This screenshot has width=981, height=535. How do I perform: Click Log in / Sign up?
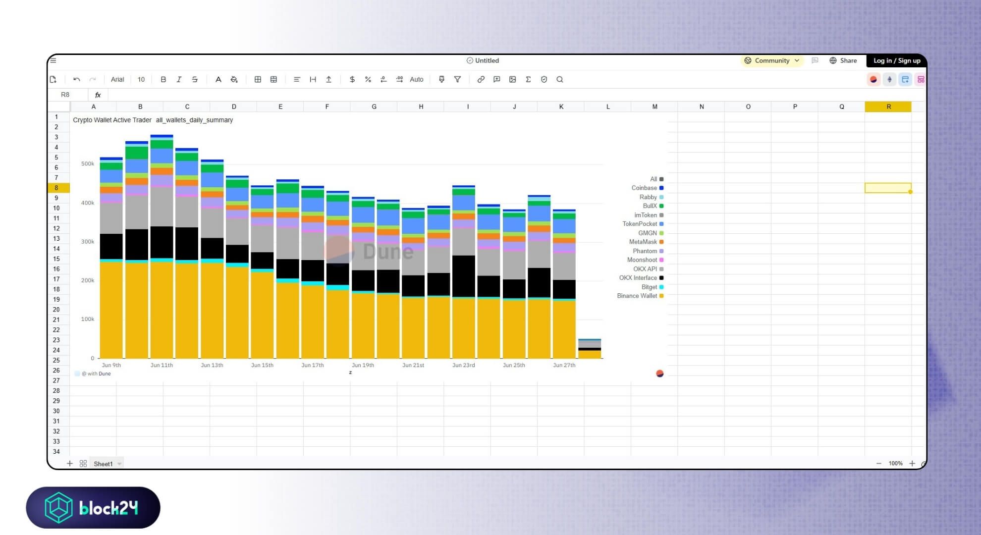coord(896,60)
